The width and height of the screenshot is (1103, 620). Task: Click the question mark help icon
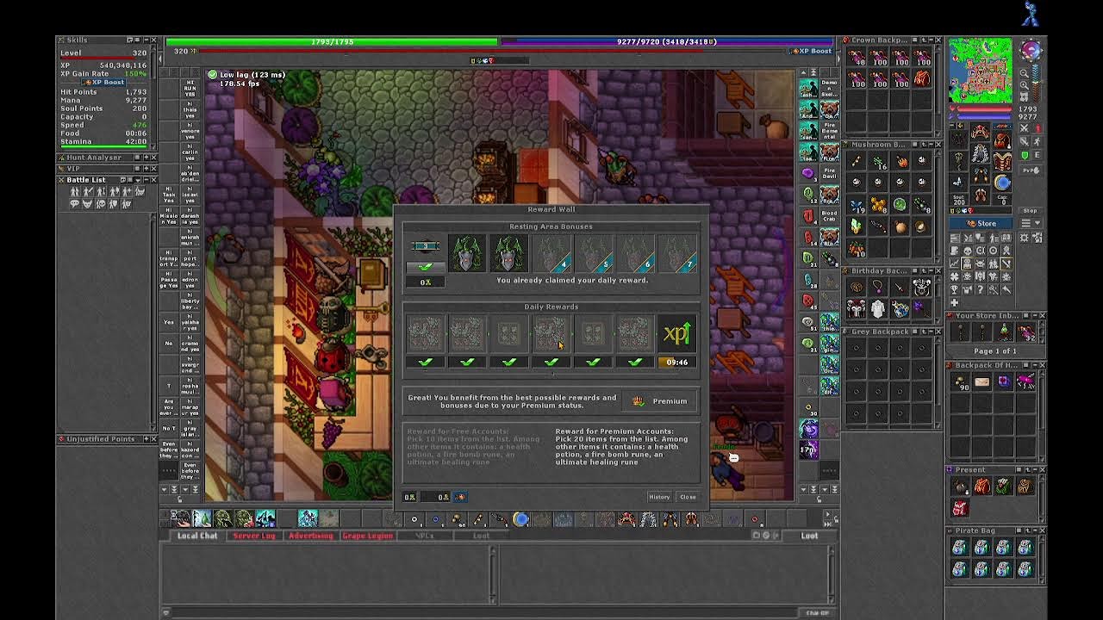click(x=980, y=289)
